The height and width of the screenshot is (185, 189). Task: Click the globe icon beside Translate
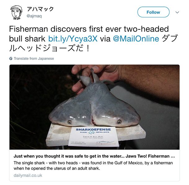coord(11,58)
